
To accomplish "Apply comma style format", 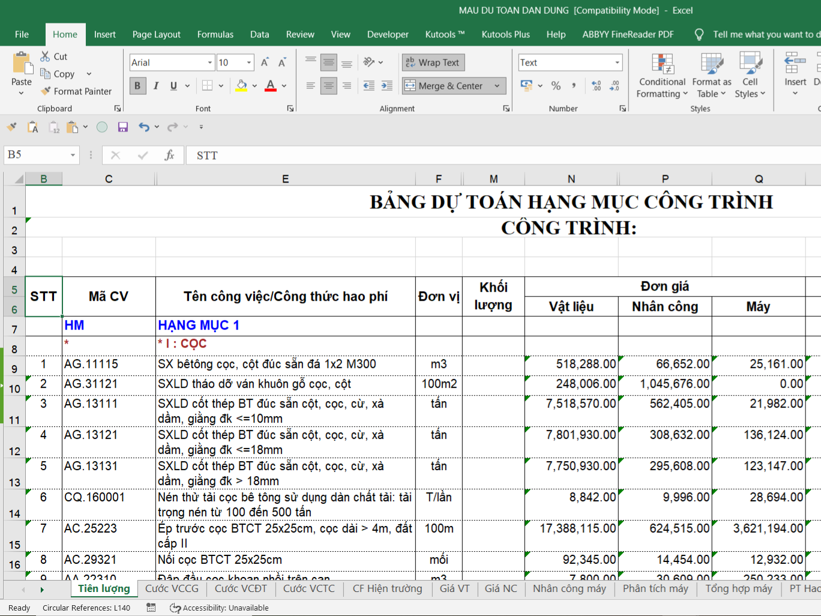I will point(574,86).
